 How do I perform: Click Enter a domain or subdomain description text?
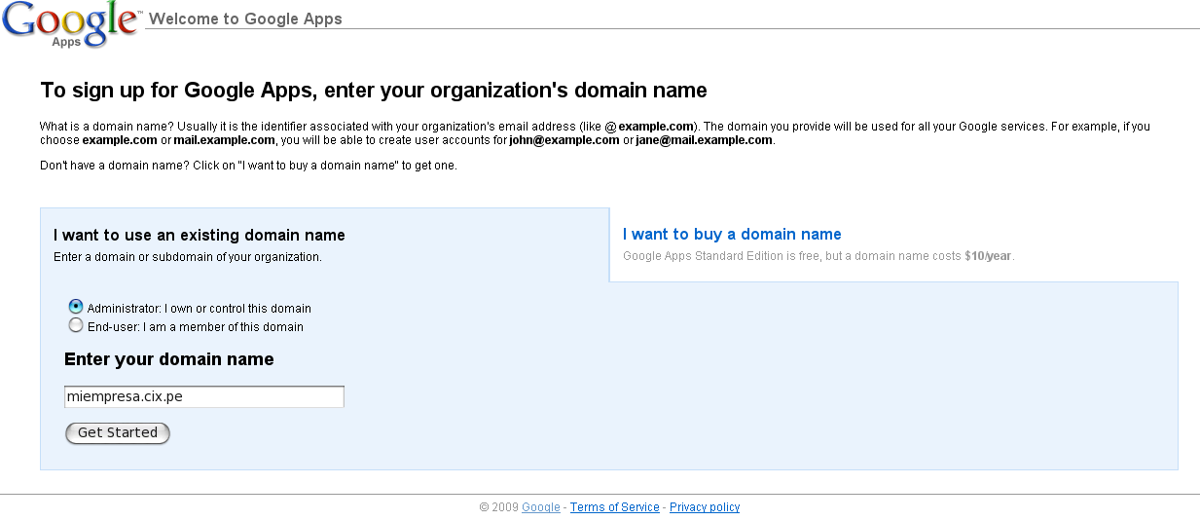point(188,257)
